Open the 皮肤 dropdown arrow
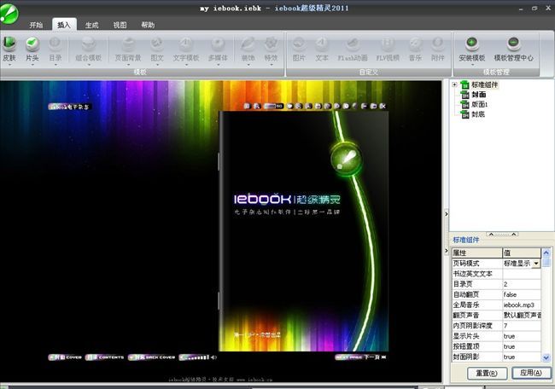Screen dimensions: 555x389 tap(9, 65)
